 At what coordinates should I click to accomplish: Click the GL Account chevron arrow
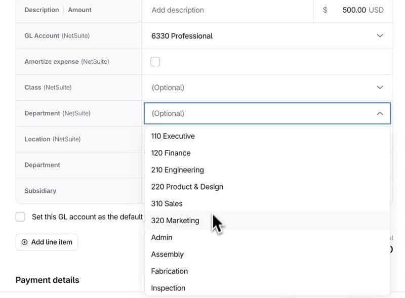point(380,36)
